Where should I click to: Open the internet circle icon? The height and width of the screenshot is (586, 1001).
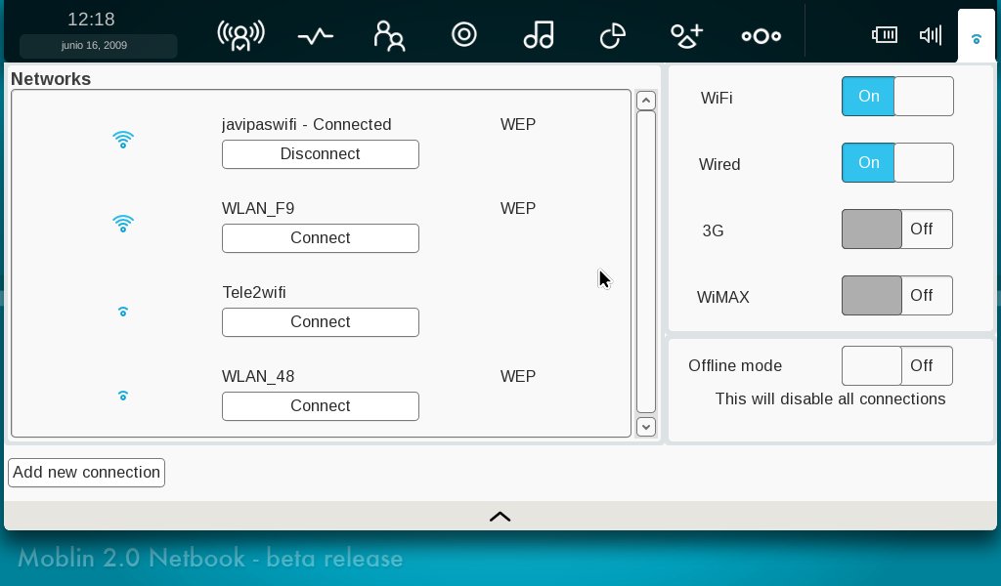pos(464,34)
